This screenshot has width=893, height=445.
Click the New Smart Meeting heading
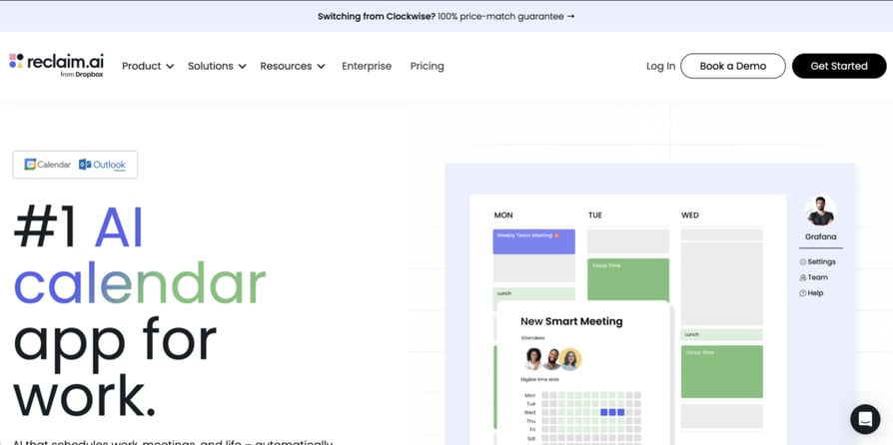(x=571, y=321)
